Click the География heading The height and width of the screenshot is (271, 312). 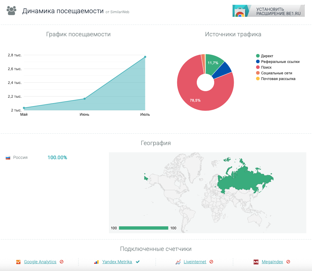click(x=156, y=143)
